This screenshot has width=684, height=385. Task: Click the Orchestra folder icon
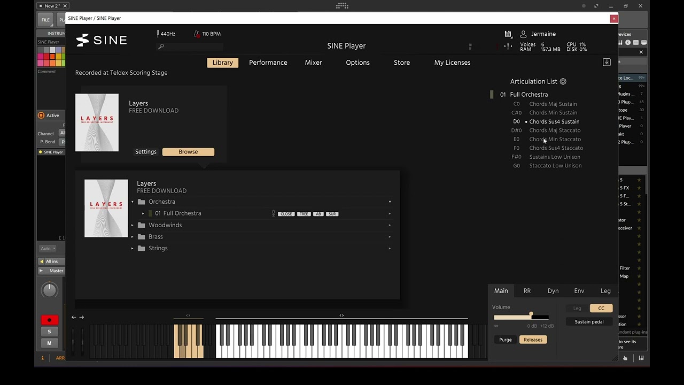142,202
